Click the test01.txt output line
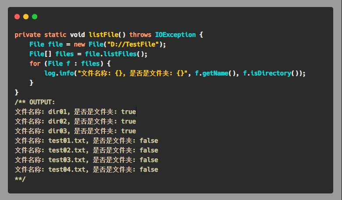 pos(86,140)
